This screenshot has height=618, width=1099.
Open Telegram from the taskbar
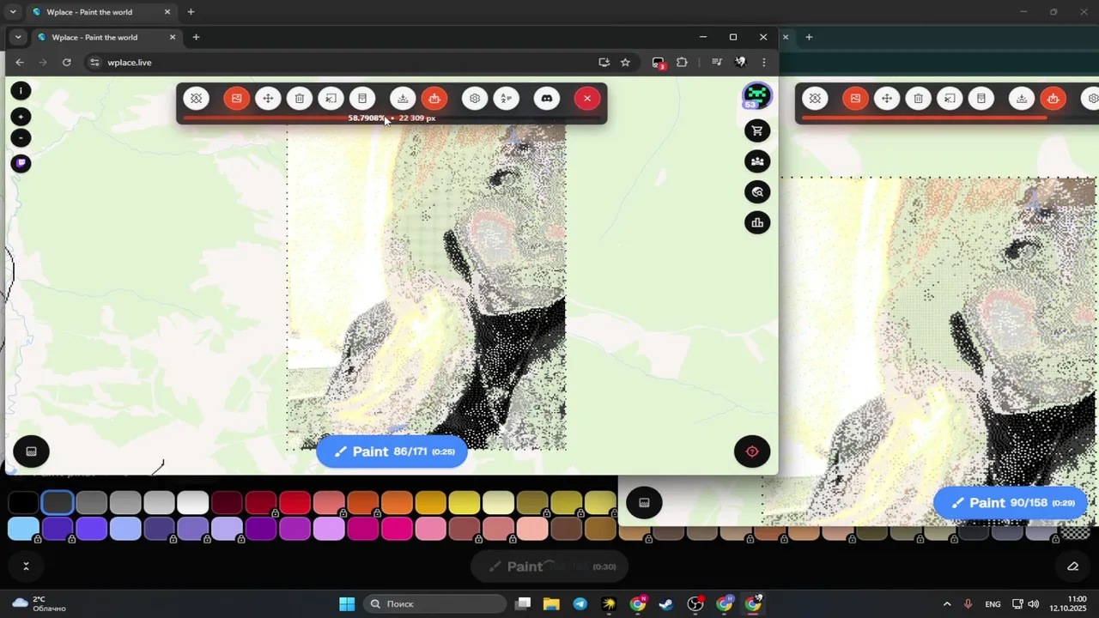pos(580,604)
